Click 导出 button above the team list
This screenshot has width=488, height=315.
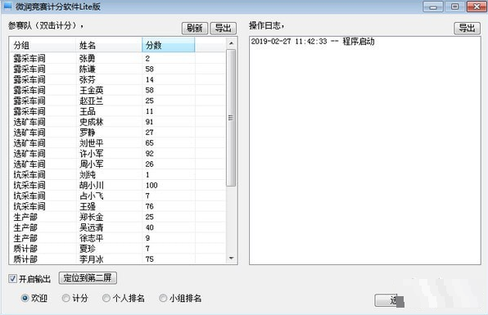click(224, 29)
